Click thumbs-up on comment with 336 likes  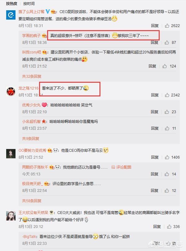(x=169, y=226)
